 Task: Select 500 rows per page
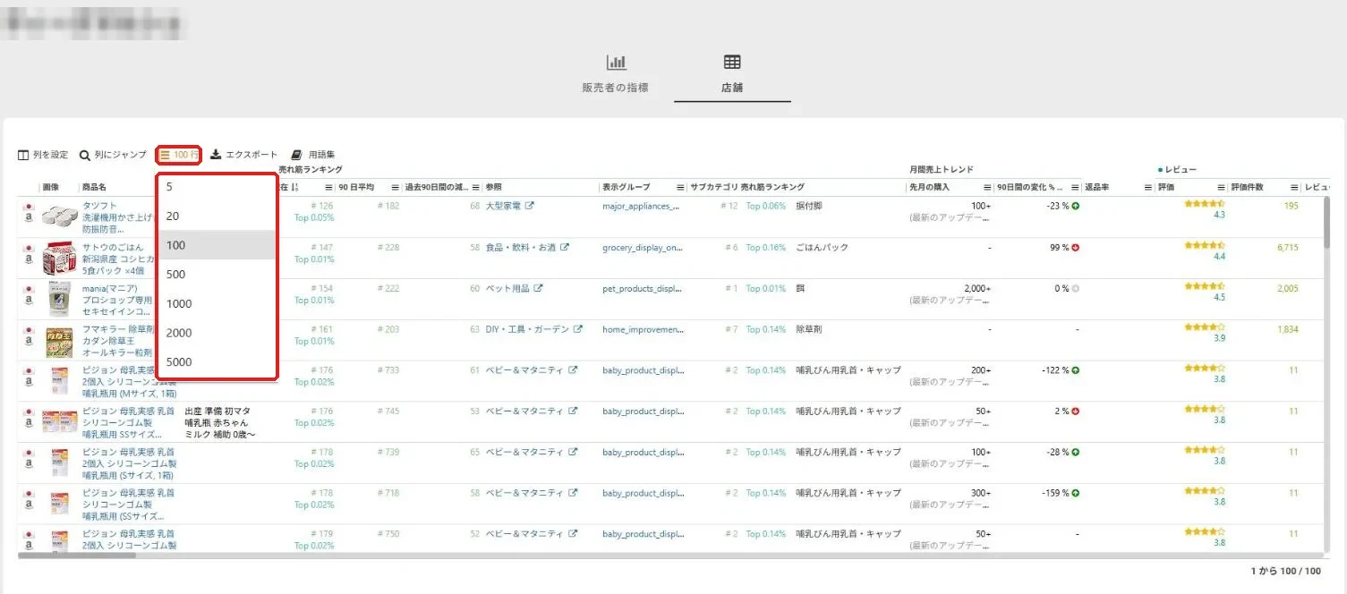[x=217, y=274]
